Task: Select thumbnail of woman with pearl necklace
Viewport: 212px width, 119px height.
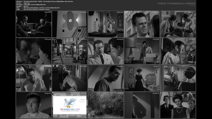Action: [178, 105]
